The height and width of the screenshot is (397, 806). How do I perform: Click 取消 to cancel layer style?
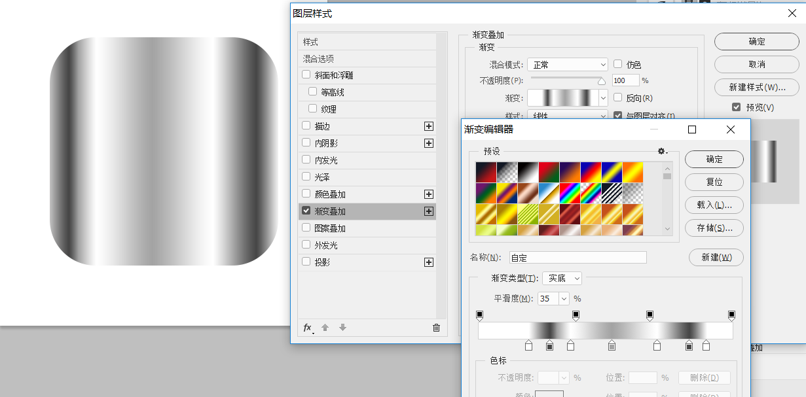[756, 64]
